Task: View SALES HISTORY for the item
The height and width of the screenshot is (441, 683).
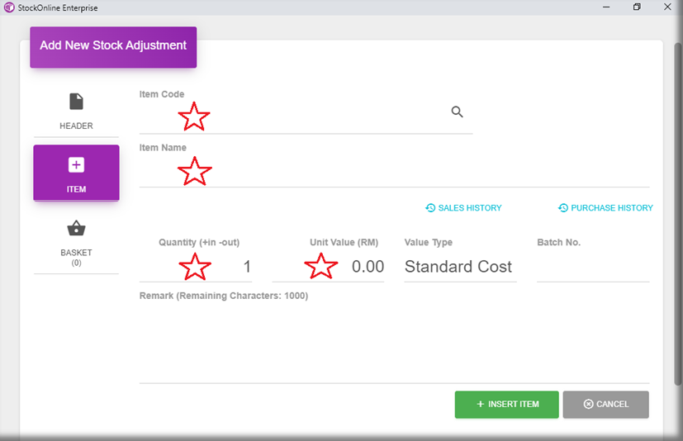Action: (463, 208)
